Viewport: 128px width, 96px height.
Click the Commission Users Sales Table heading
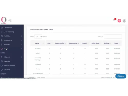[41, 29]
